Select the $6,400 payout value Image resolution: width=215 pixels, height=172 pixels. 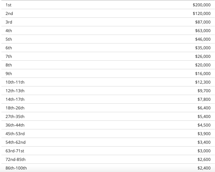[204, 108]
